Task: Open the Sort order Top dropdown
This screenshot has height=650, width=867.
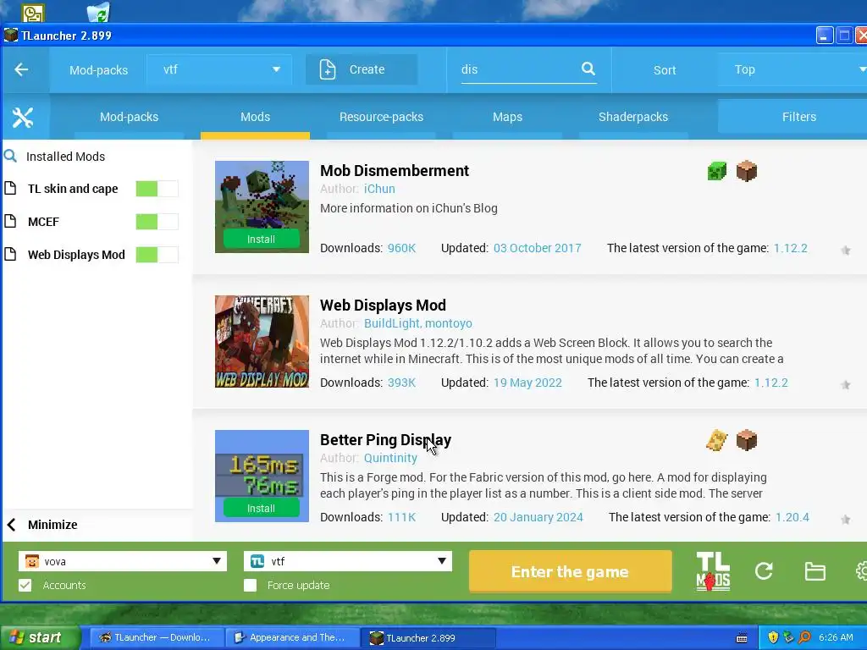Action: [792, 69]
